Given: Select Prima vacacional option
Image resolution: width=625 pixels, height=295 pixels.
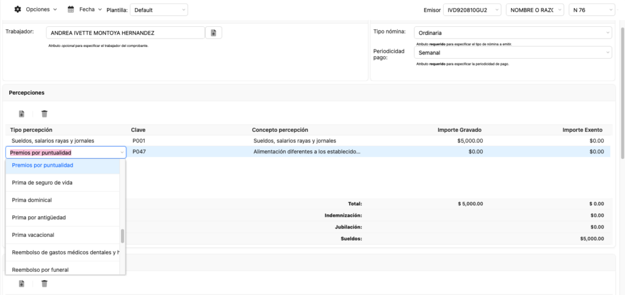Looking at the screenshot, I should coord(63,235).
